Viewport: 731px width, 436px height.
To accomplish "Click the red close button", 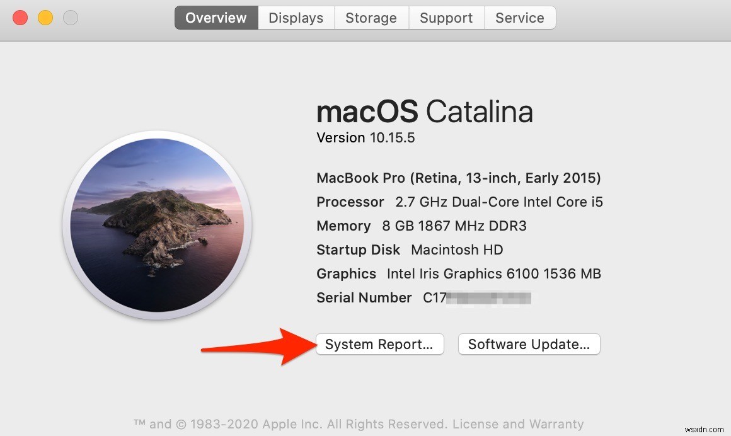I will [20, 18].
